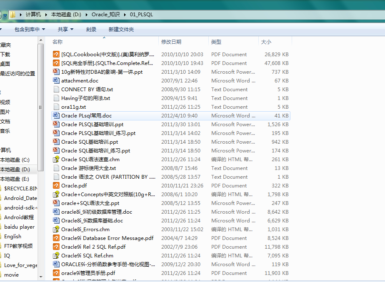Image resolution: width=385 pixels, height=282 pixels.
Task: Click the PDF icon of Oracle.pdf
Action: click(x=56, y=185)
